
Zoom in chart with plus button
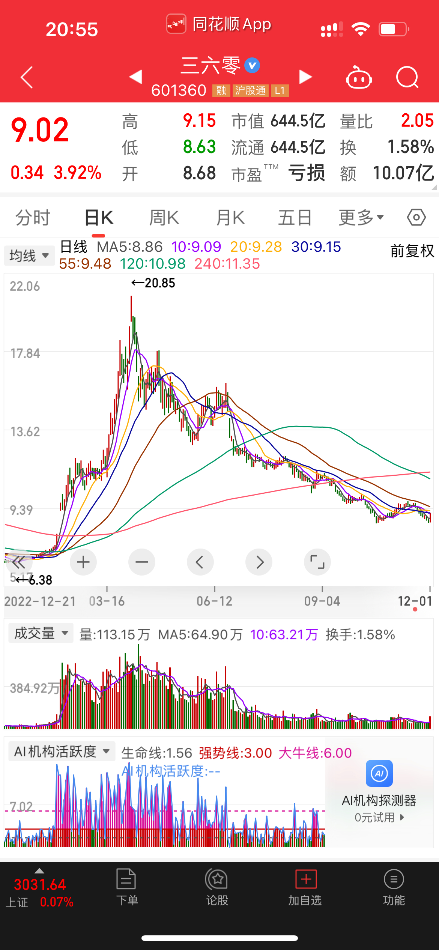83,562
